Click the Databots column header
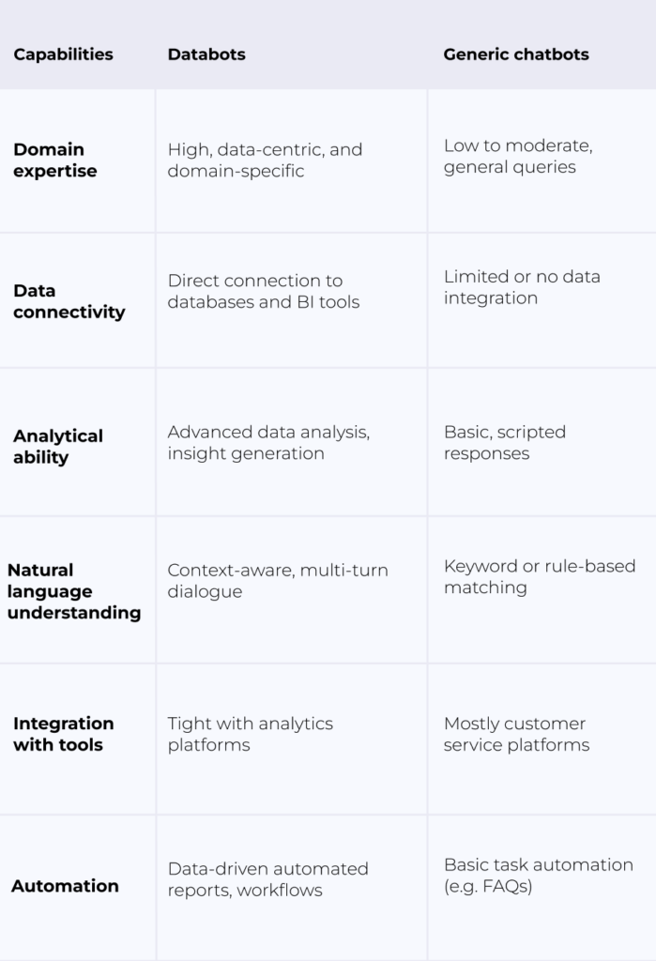 click(x=206, y=54)
